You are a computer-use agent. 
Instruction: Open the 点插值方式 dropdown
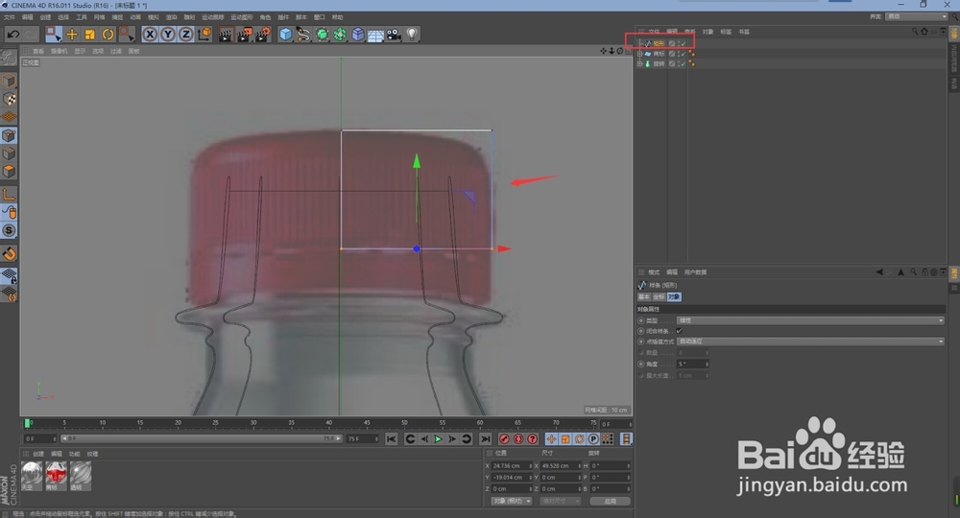[810, 341]
